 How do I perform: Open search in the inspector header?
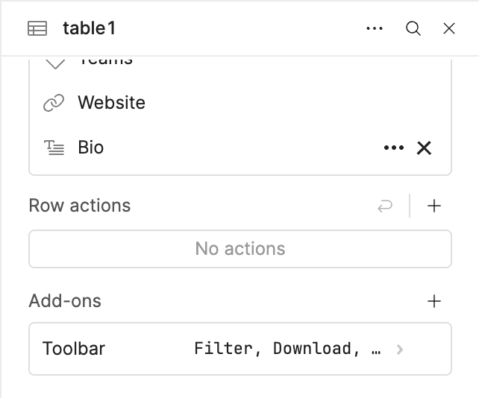(413, 29)
